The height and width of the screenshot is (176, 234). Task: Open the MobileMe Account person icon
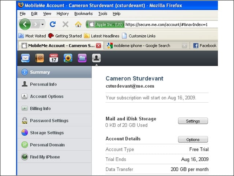[97, 58]
